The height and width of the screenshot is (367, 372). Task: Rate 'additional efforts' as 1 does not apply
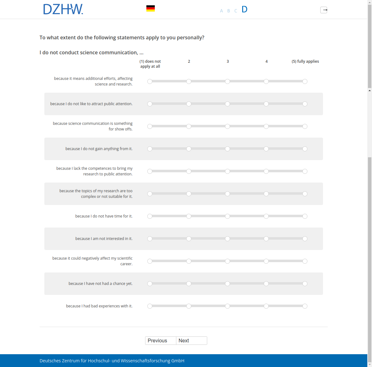pyautogui.click(x=150, y=81)
